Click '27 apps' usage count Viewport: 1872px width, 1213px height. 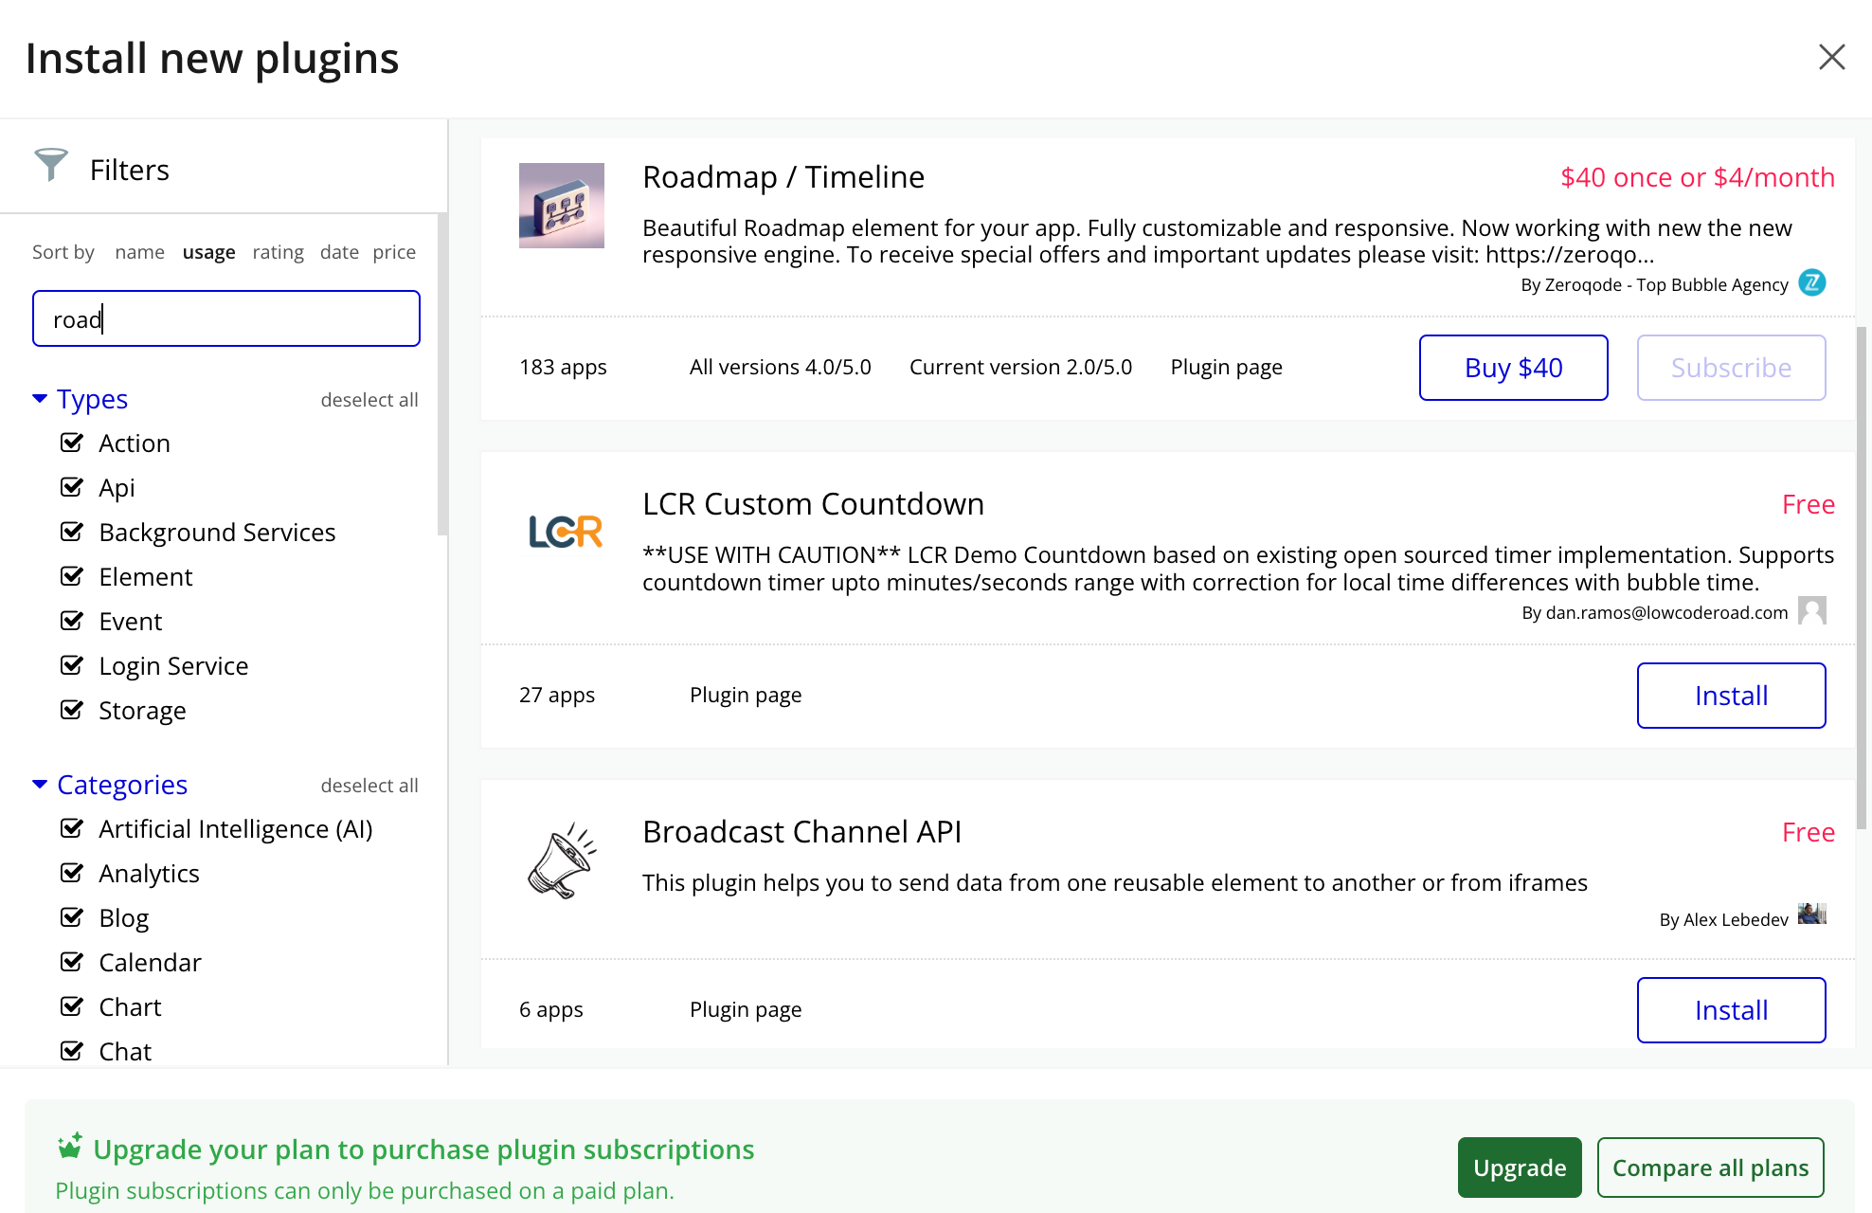pyautogui.click(x=557, y=696)
